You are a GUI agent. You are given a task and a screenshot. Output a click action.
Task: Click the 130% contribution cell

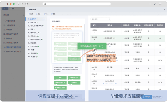click(x=160, y=60)
